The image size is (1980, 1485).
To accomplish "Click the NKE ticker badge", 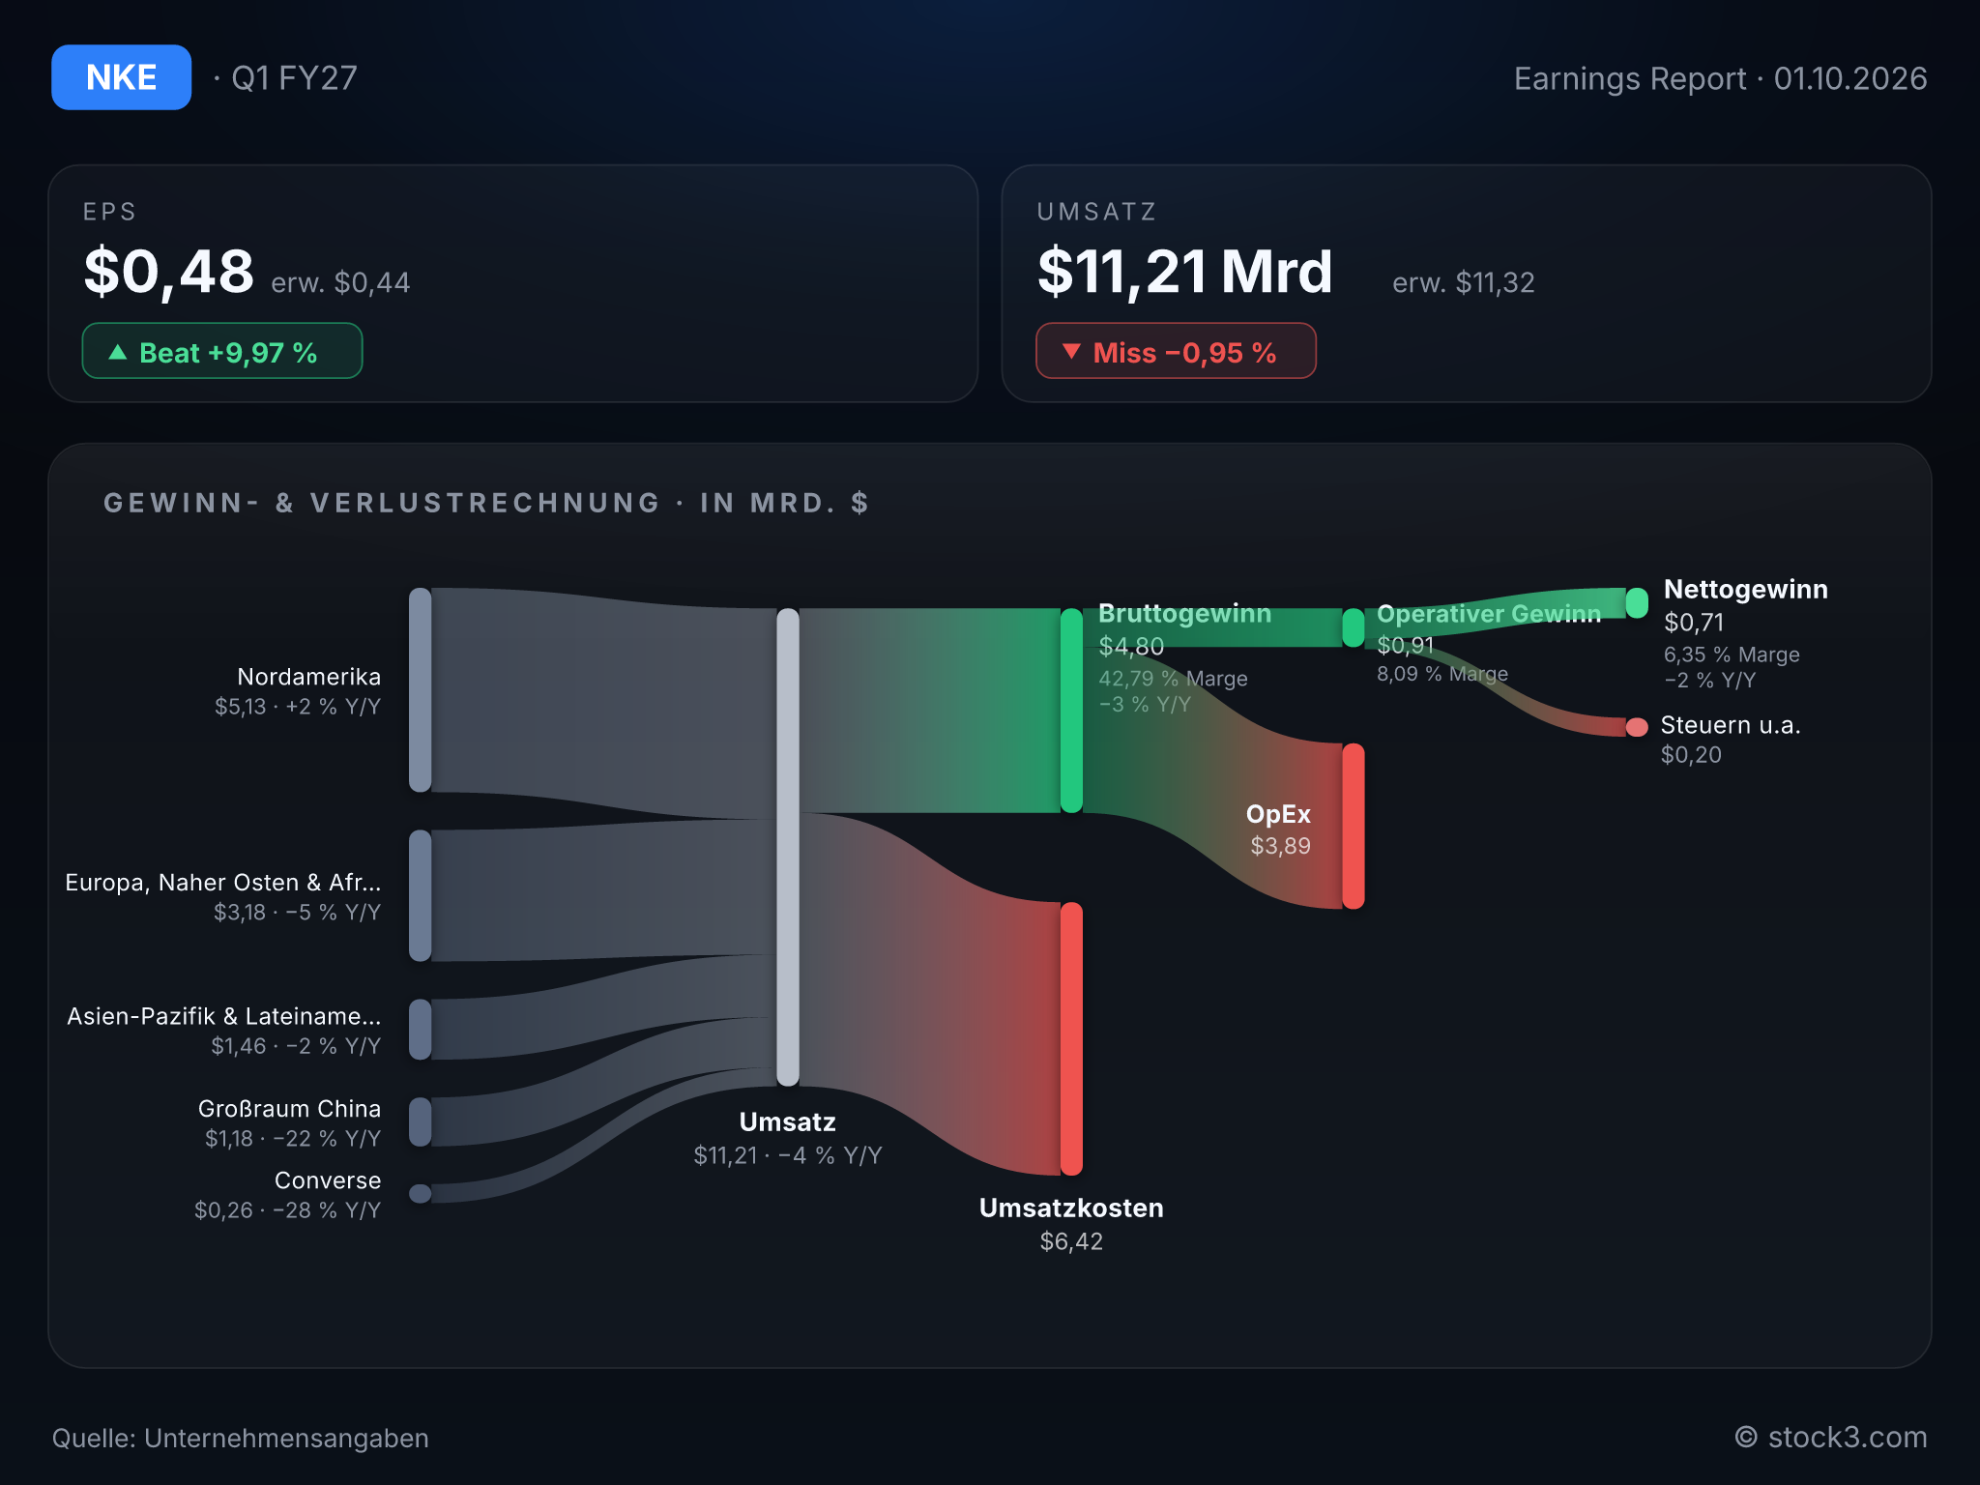I will point(121,77).
